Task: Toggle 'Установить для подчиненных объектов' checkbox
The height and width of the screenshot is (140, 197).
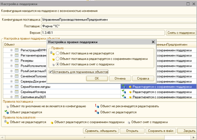Action: [x=50, y=72]
